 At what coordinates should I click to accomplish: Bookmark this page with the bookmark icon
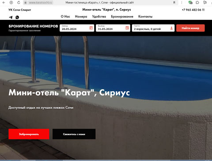(174, 3)
